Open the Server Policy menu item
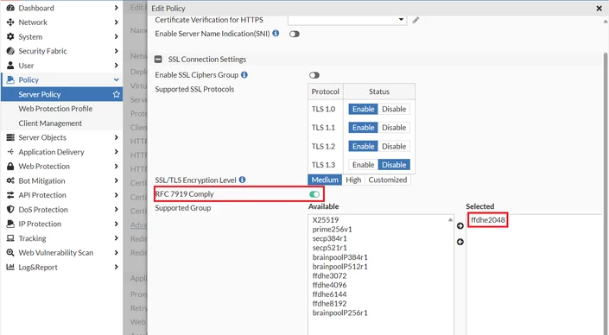 (61, 94)
